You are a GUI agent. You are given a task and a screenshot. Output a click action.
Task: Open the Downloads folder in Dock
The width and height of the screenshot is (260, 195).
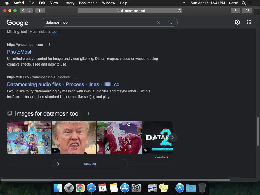coord(191,188)
